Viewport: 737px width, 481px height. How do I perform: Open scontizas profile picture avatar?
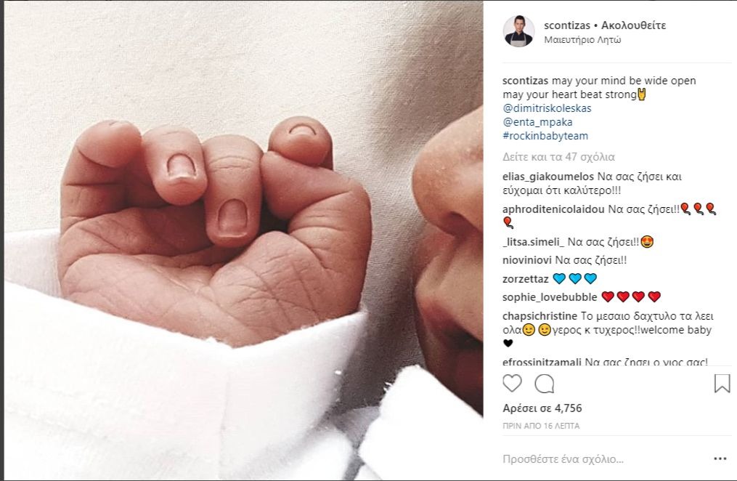click(x=519, y=31)
